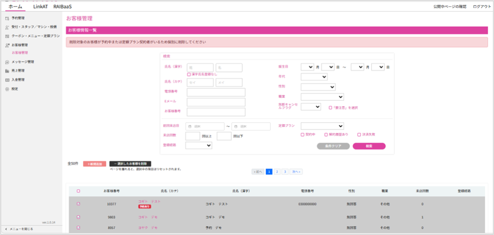Open the 登録経路 dropdown
Image resolution: width=494 pixels, height=235 pixels.
point(199,145)
